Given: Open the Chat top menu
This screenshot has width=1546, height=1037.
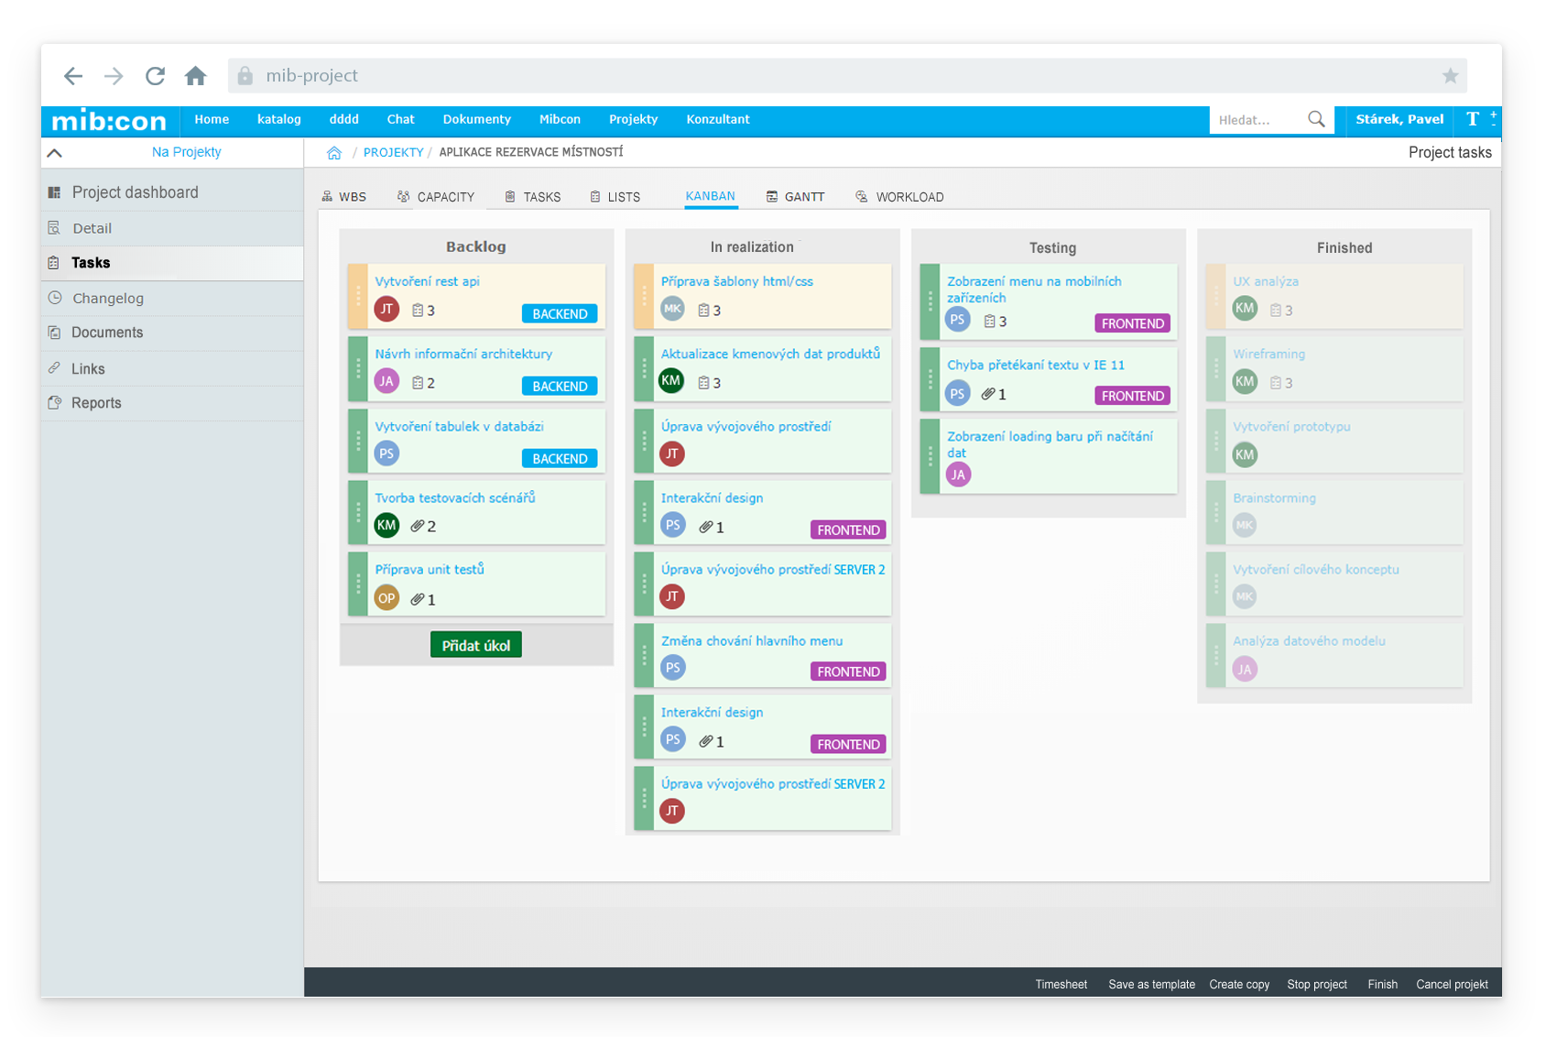Looking at the screenshot, I should [x=400, y=120].
